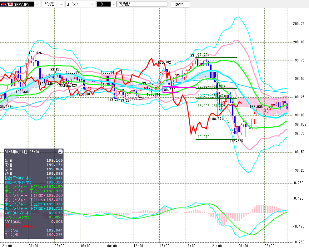Open the GBP/JPY currency pair dropdown
309x249 pixels.
37,4
